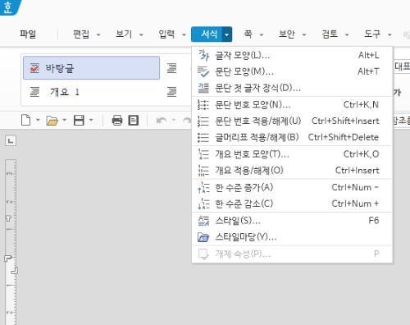Choose 글머리표 적용/해제(B) entry
410x325 pixels.
(x=292, y=137)
